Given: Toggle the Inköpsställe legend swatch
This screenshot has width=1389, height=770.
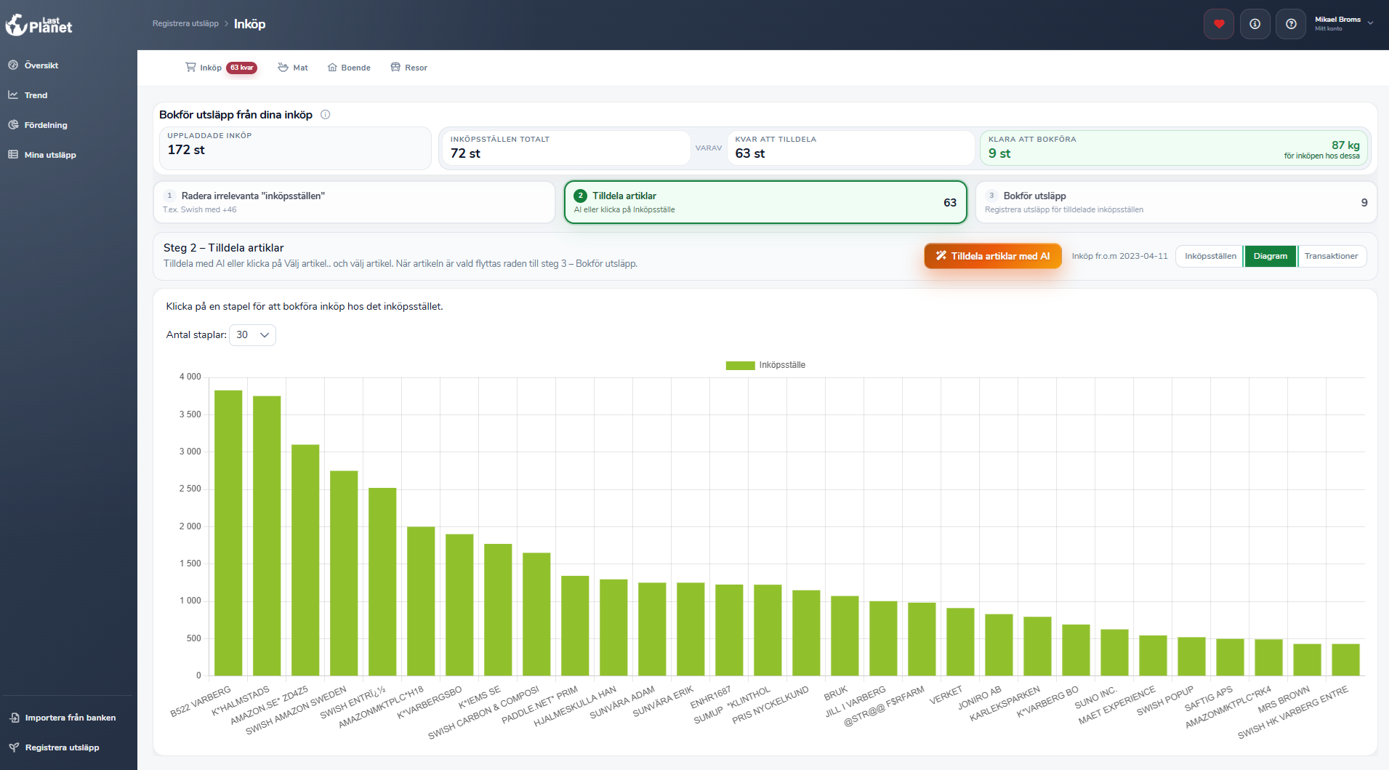Looking at the screenshot, I should [740, 365].
